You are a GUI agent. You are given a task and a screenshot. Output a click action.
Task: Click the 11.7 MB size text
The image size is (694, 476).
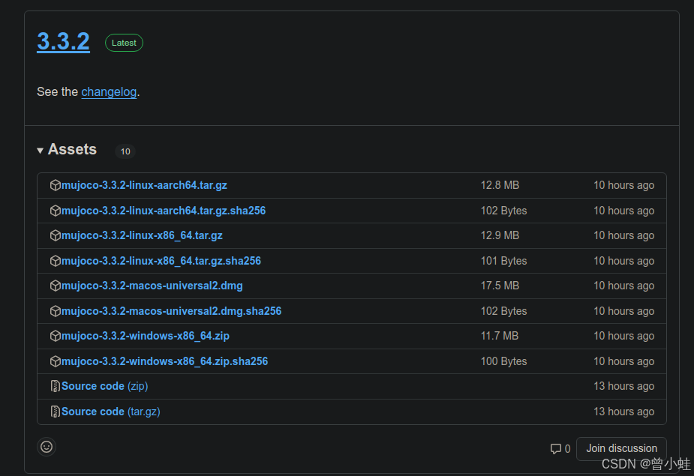coord(499,337)
